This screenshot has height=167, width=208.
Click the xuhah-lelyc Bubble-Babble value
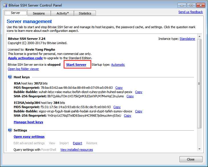tap(85, 92)
